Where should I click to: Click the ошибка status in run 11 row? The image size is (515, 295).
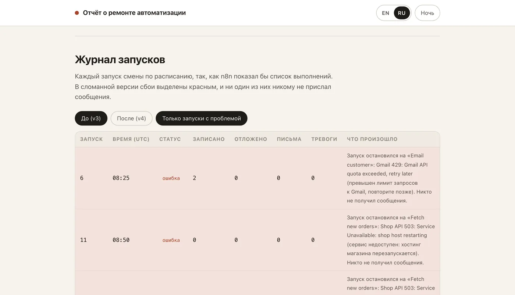click(x=171, y=241)
